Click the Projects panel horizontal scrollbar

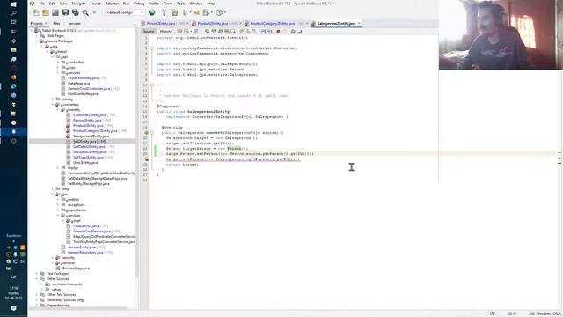(x=79, y=308)
